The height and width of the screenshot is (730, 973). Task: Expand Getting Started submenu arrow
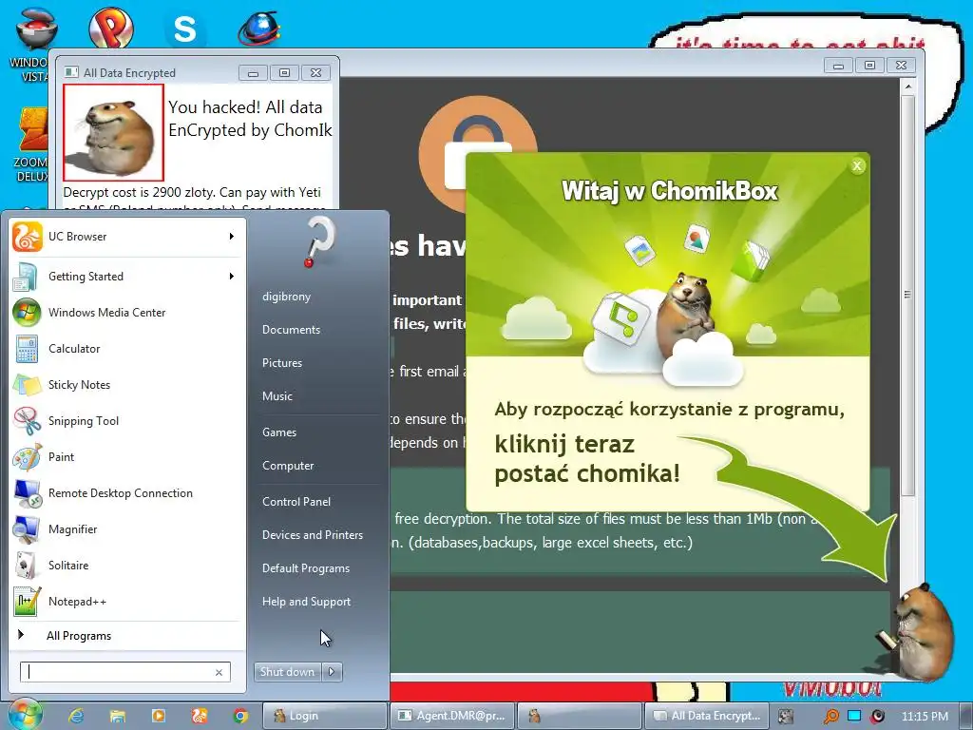tap(232, 277)
